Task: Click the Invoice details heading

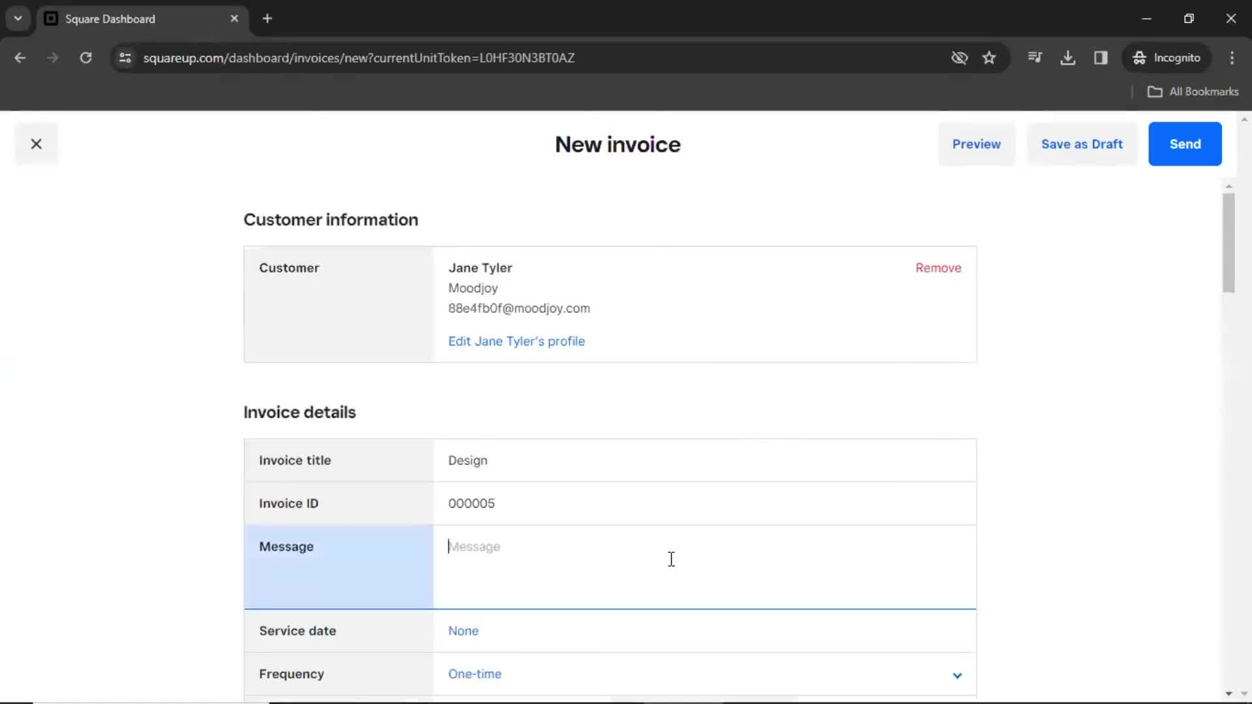Action: point(299,413)
